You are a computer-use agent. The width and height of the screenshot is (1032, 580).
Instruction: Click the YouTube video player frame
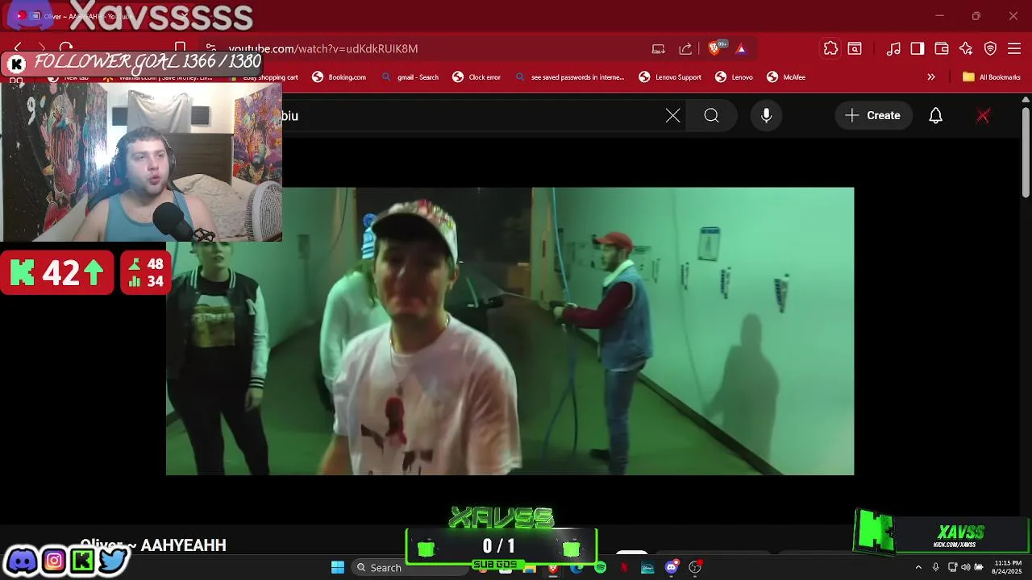coord(510,331)
